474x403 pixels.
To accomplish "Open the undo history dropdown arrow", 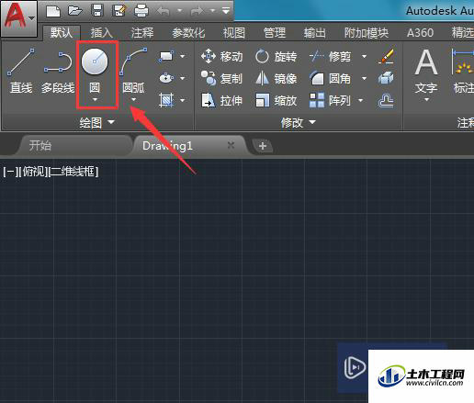I will pyautogui.click(x=180, y=11).
